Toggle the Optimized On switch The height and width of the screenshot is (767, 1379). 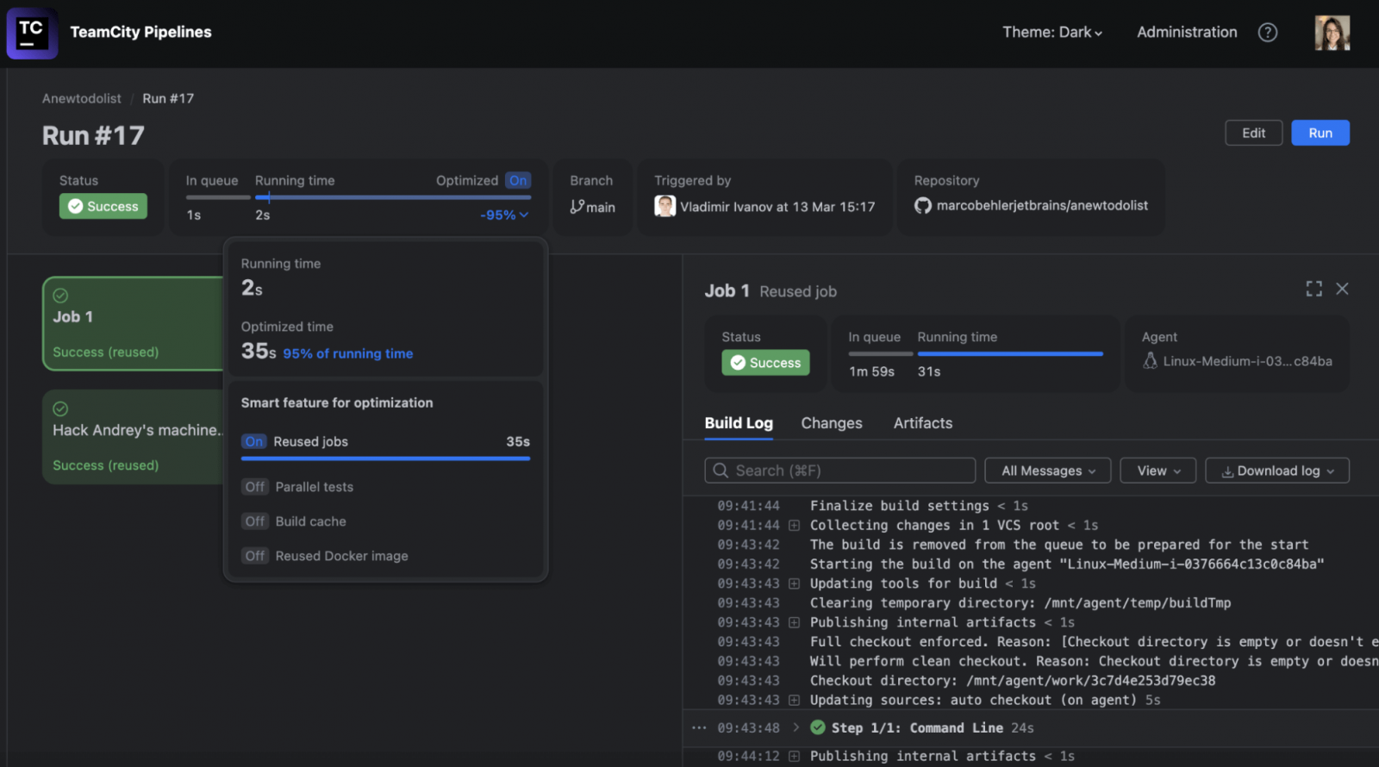[x=518, y=180]
